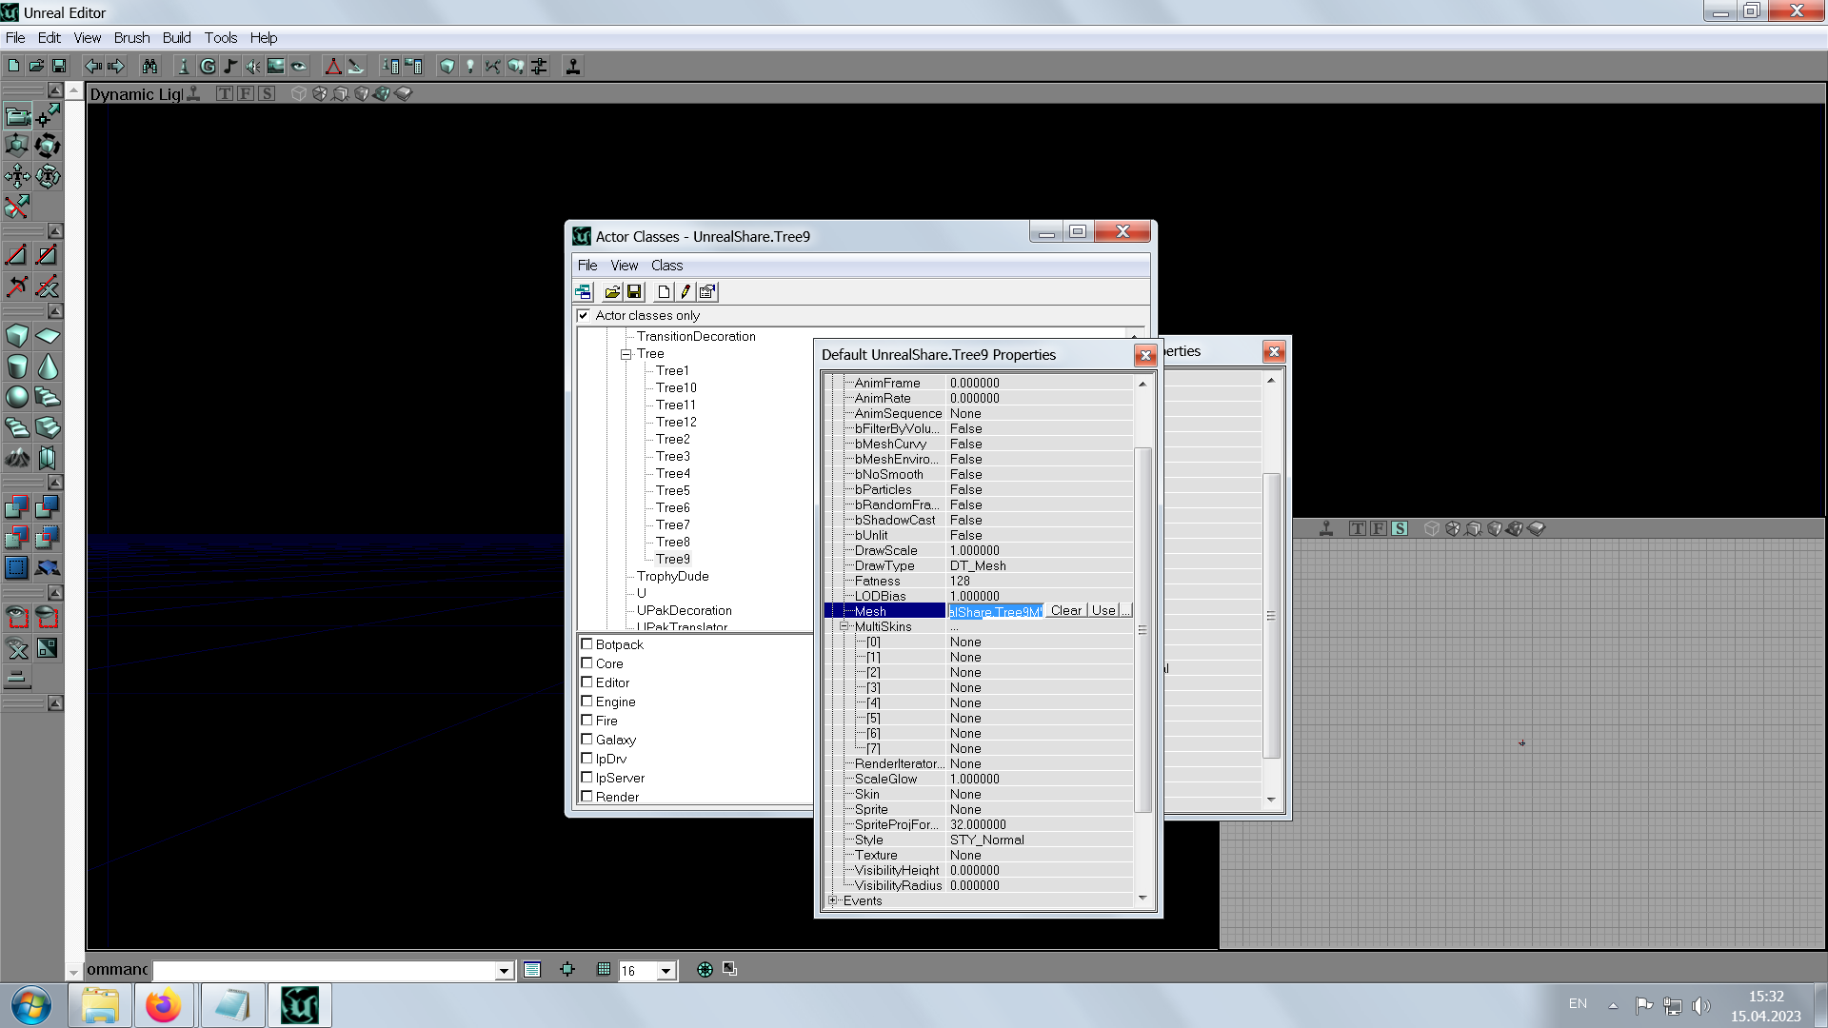Viewport: 1828px width, 1028px height.
Task: Open the music browser note icon
Action: (x=230, y=67)
